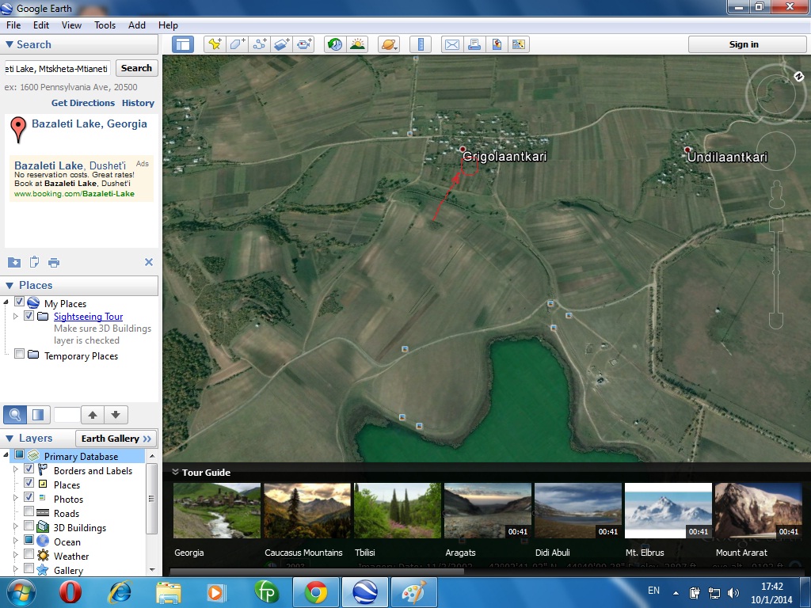Collapse the Layers panel
811x608 pixels.
coord(10,439)
